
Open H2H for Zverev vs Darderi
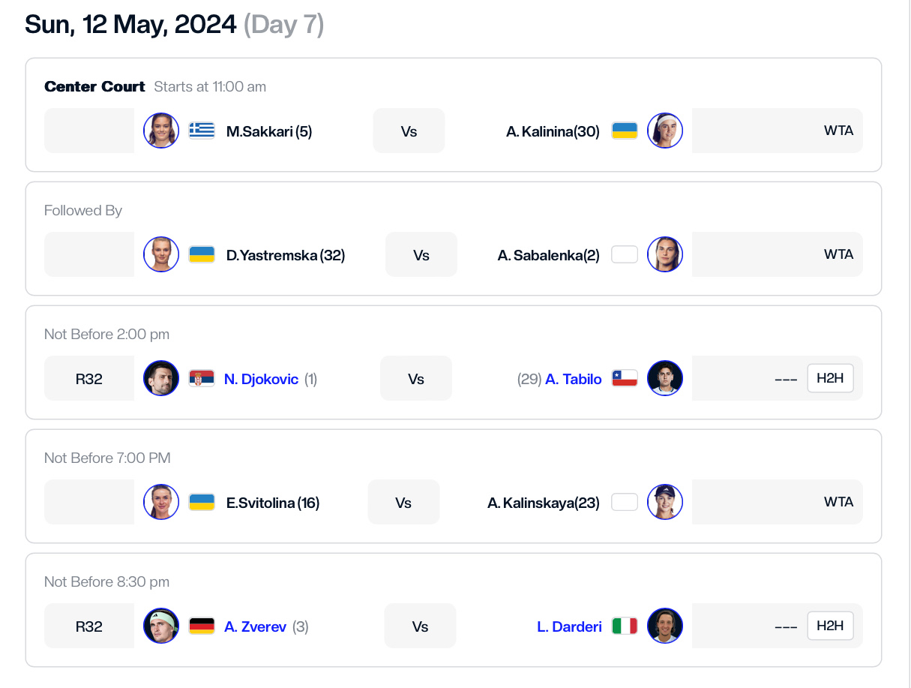pos(830,626)
